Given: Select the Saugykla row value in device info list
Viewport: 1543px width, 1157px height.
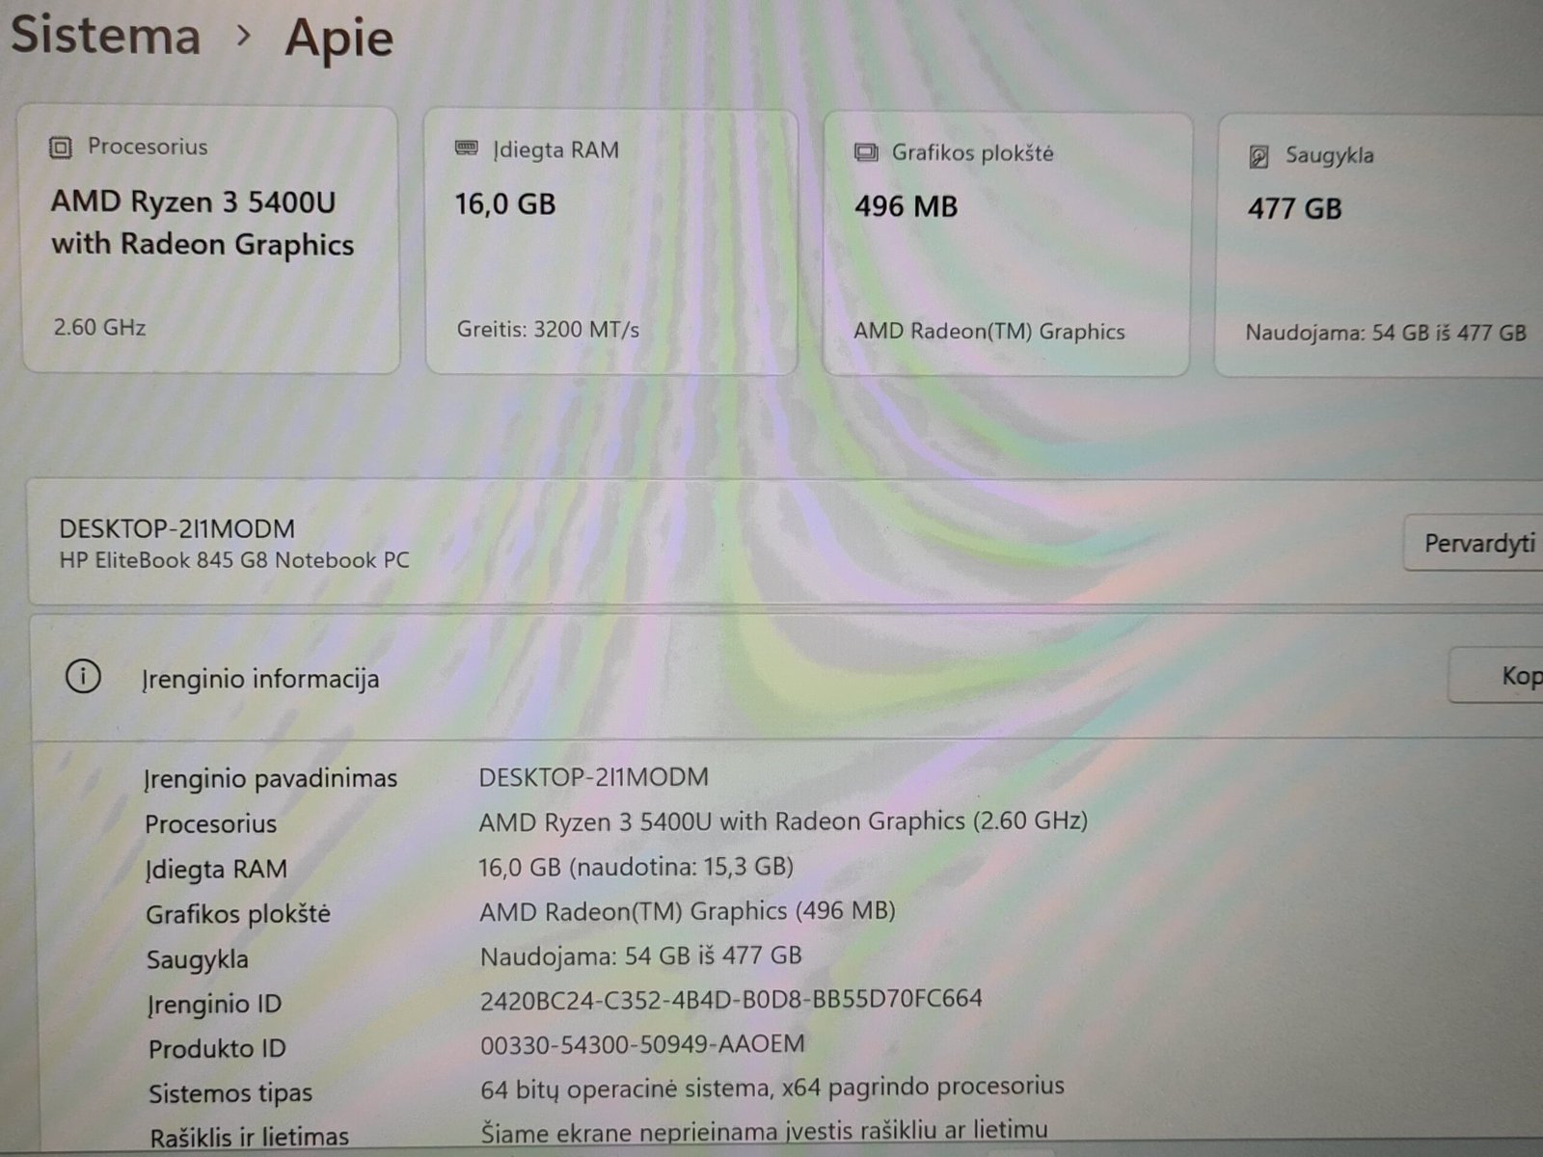Looking at the screenshot, I should tap(641, 956).
